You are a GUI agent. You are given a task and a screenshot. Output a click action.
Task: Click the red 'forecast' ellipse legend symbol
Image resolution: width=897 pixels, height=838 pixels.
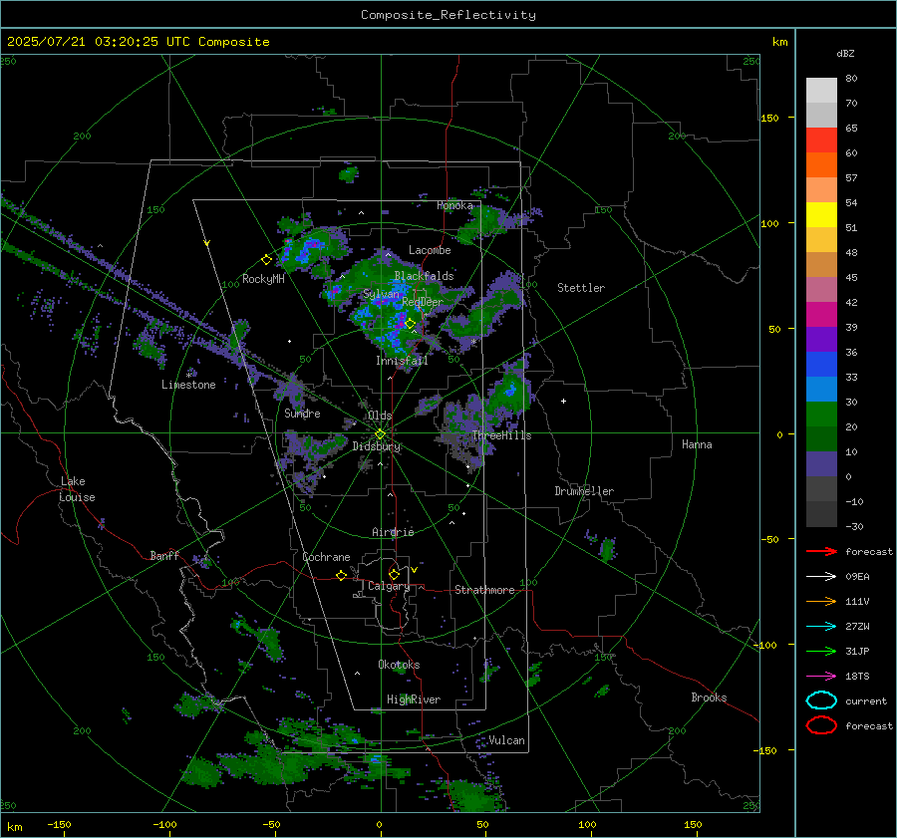click(x=821, y=725)
